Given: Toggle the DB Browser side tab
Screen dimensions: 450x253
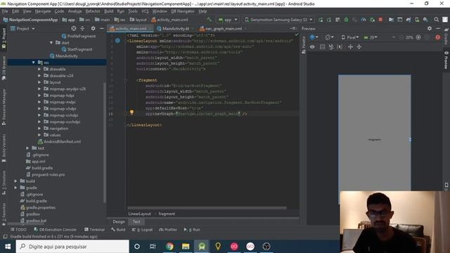Looking at the screenshot, I should [4, 68].
